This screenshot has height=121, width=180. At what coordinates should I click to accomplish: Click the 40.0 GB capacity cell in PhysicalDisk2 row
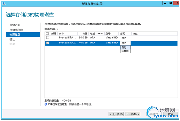pos(83,43)
